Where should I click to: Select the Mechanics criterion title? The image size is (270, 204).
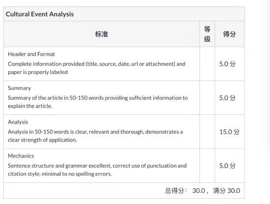click(x=21, y=156)
